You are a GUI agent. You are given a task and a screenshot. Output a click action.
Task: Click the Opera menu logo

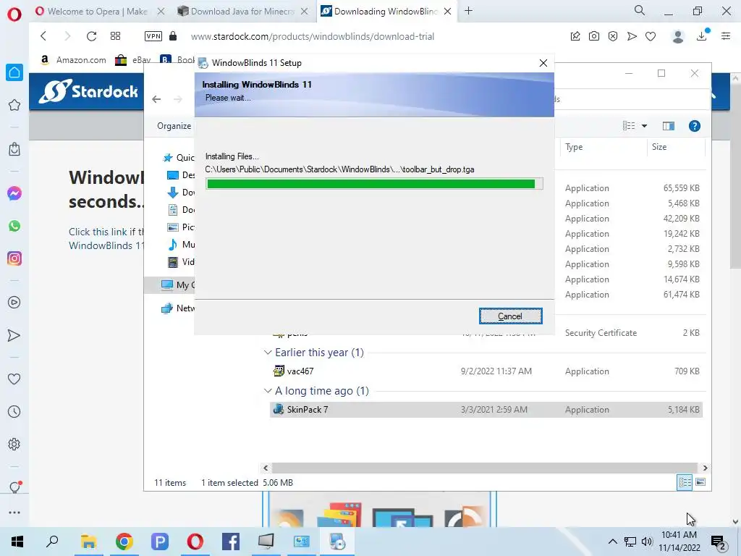click(x=14, y=14)
